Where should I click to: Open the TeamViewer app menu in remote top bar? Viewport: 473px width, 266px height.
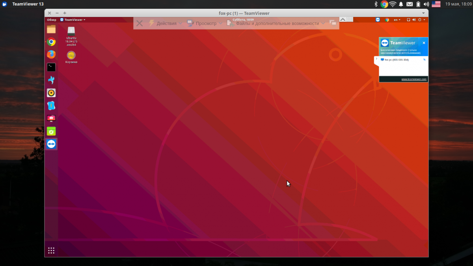tap(73, 20)
